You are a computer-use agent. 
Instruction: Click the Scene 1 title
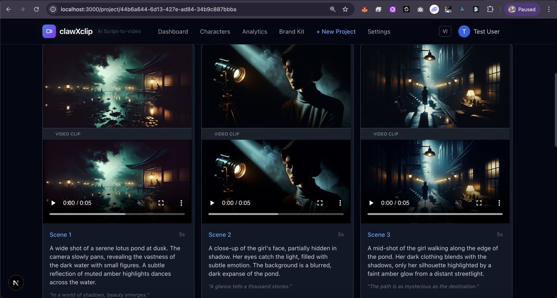[61, 235]
